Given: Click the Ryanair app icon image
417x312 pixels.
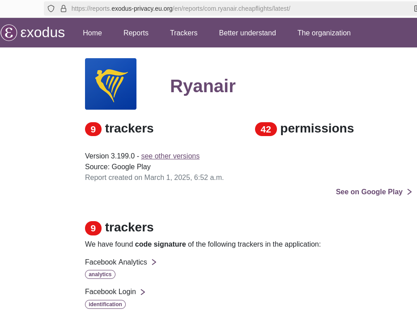Looking at the screenshot, I should coord(111,84).
